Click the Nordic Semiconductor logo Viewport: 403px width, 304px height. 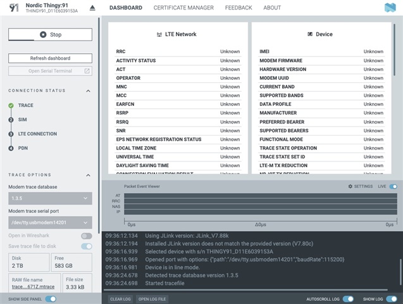click(x=390, y=8)
